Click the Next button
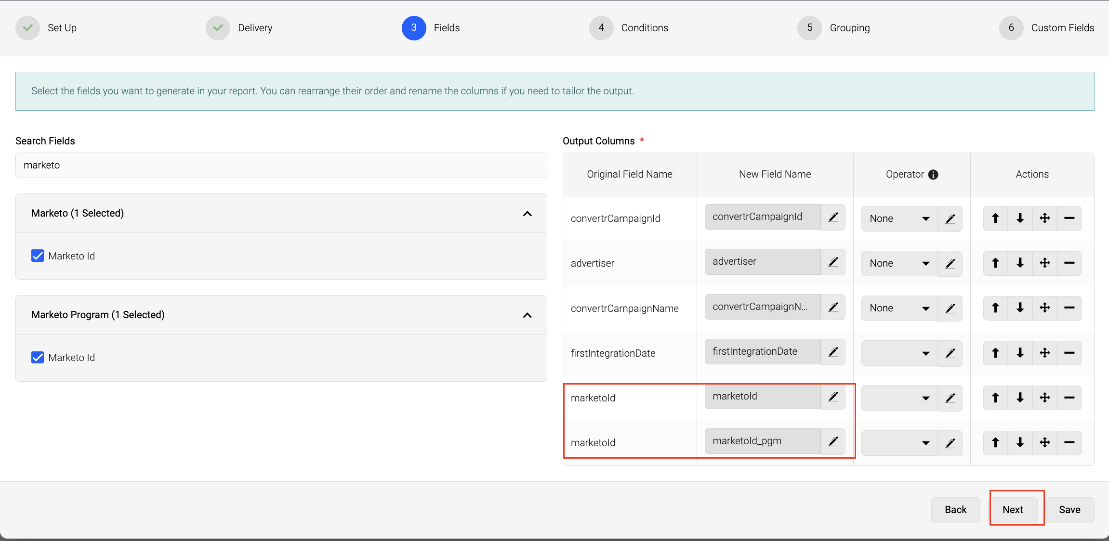Viewport: 1109px width, 541px height. (x=1013, y=510)
